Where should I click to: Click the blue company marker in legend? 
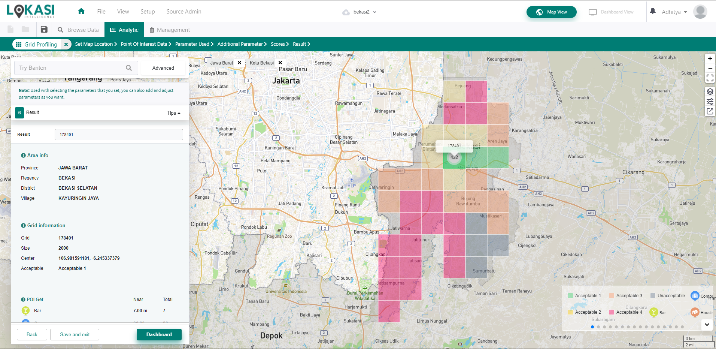[x=695, y=296]
